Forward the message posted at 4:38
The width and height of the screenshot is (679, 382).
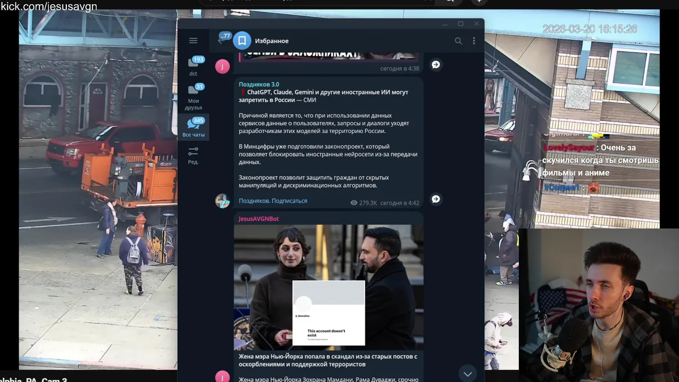pyautogui.click(x=436, y=64)
